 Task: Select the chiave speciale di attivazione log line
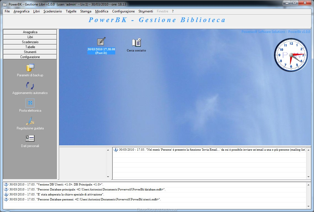coord(57,195)
